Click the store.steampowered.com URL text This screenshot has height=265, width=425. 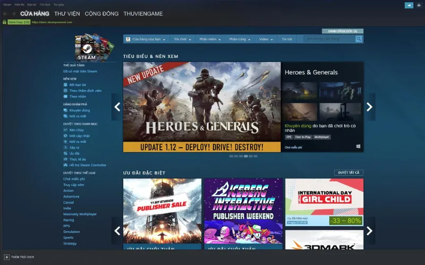(x=52, y=22)
